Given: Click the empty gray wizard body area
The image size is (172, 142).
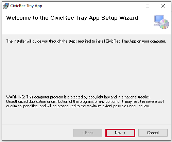Looking at the screenshot, I should point(86,69).
